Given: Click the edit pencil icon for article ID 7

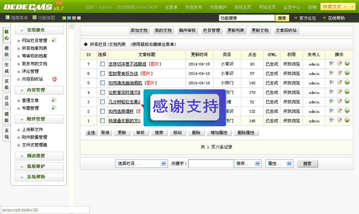Looking at the screenshot, I should point(340,63).
